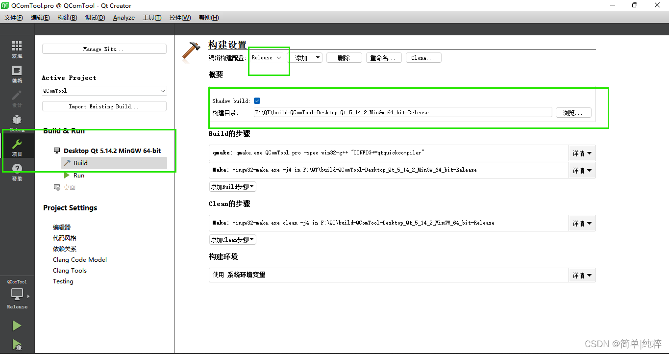Click the Manage Kits... button
Screen dimensions: 669x354
104,49
